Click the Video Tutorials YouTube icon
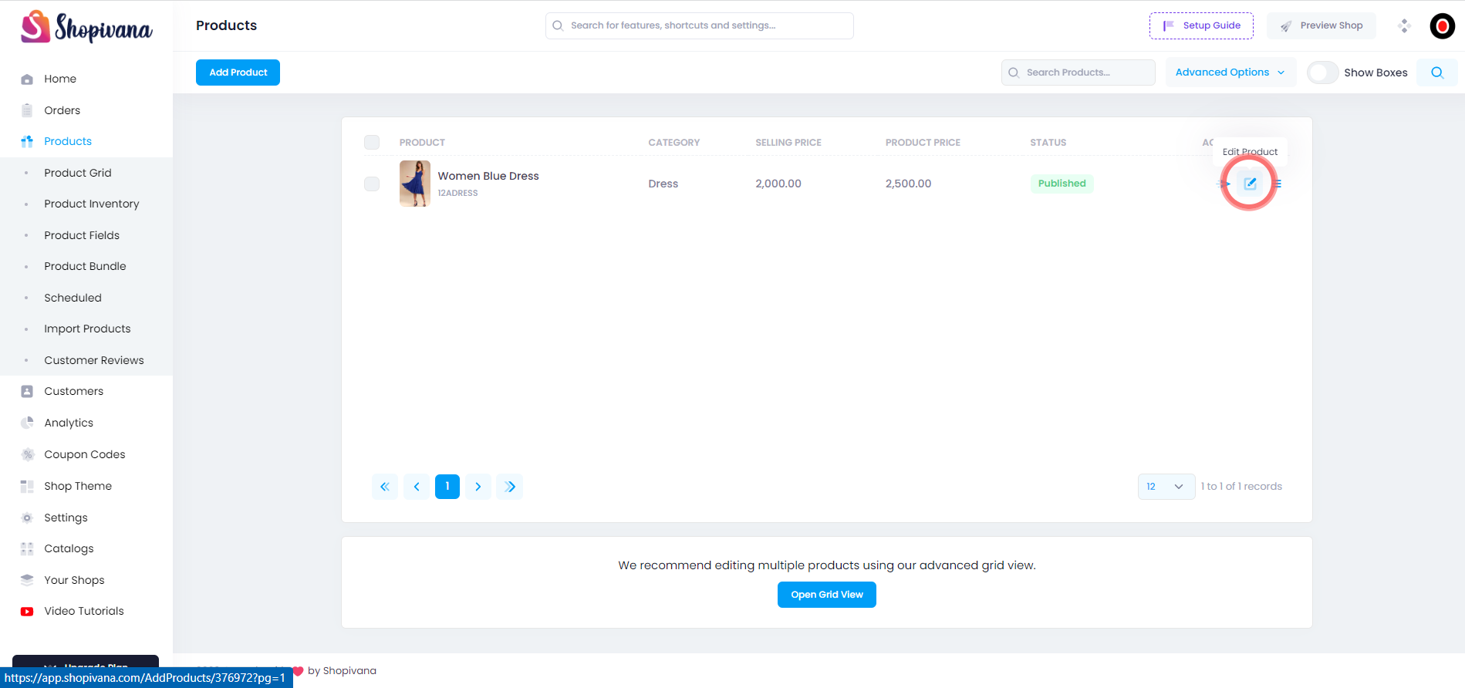 (27, 611)
